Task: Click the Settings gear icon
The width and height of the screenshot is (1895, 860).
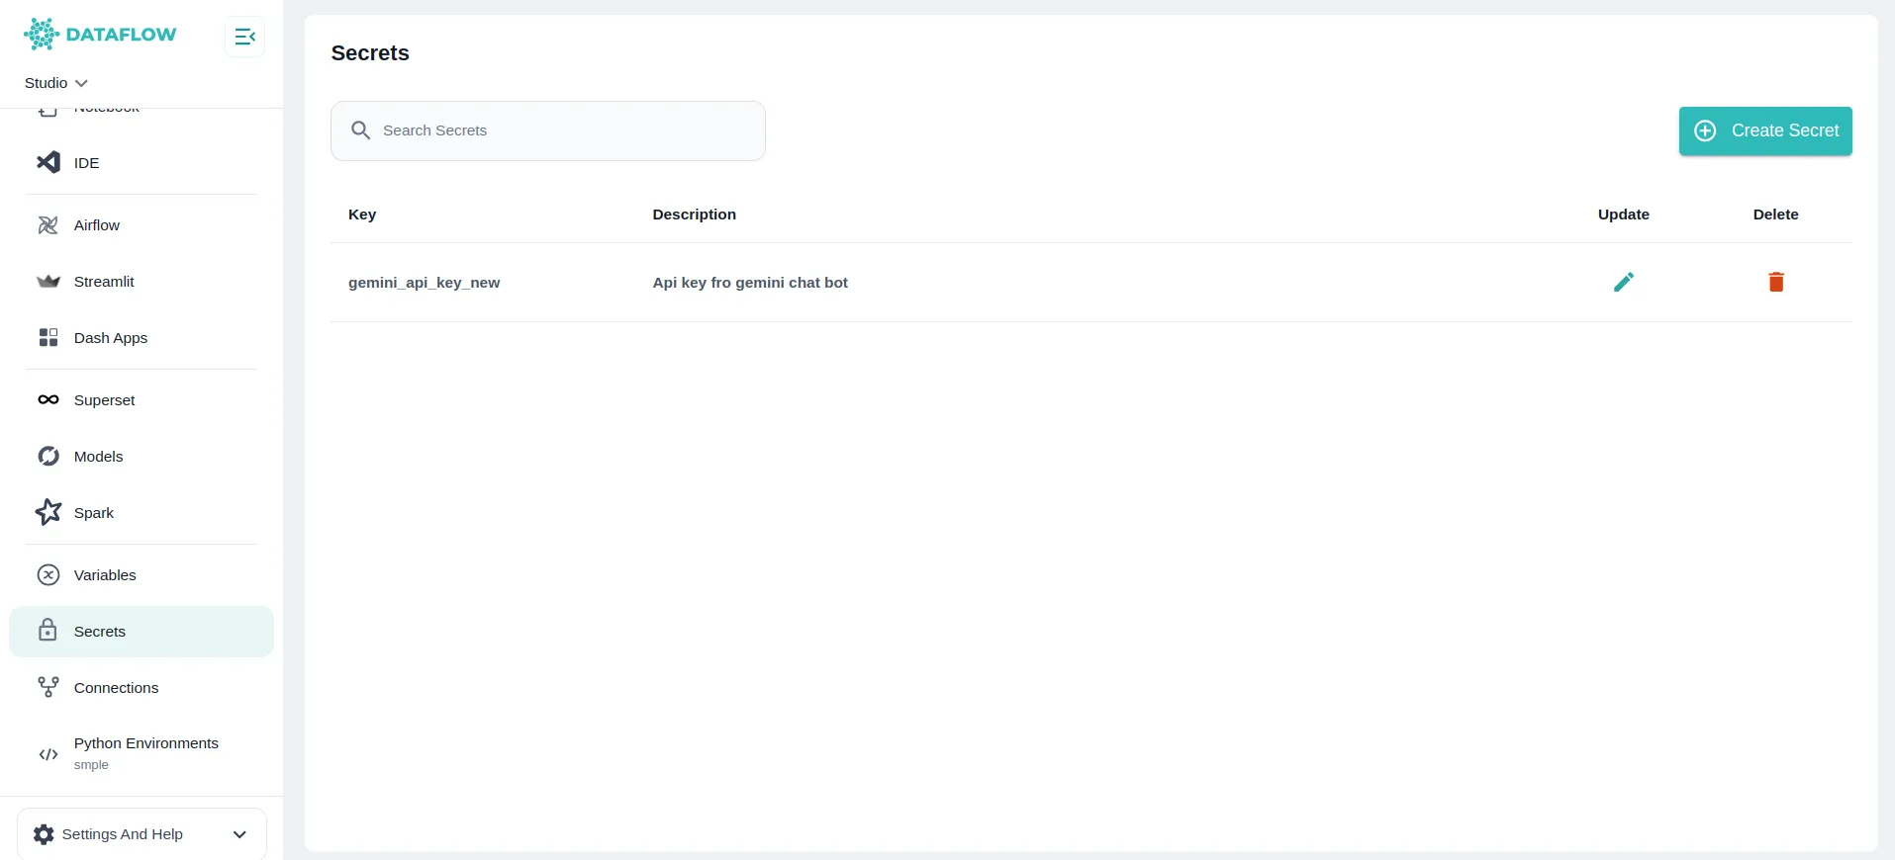Action: (x=44, y=834)
